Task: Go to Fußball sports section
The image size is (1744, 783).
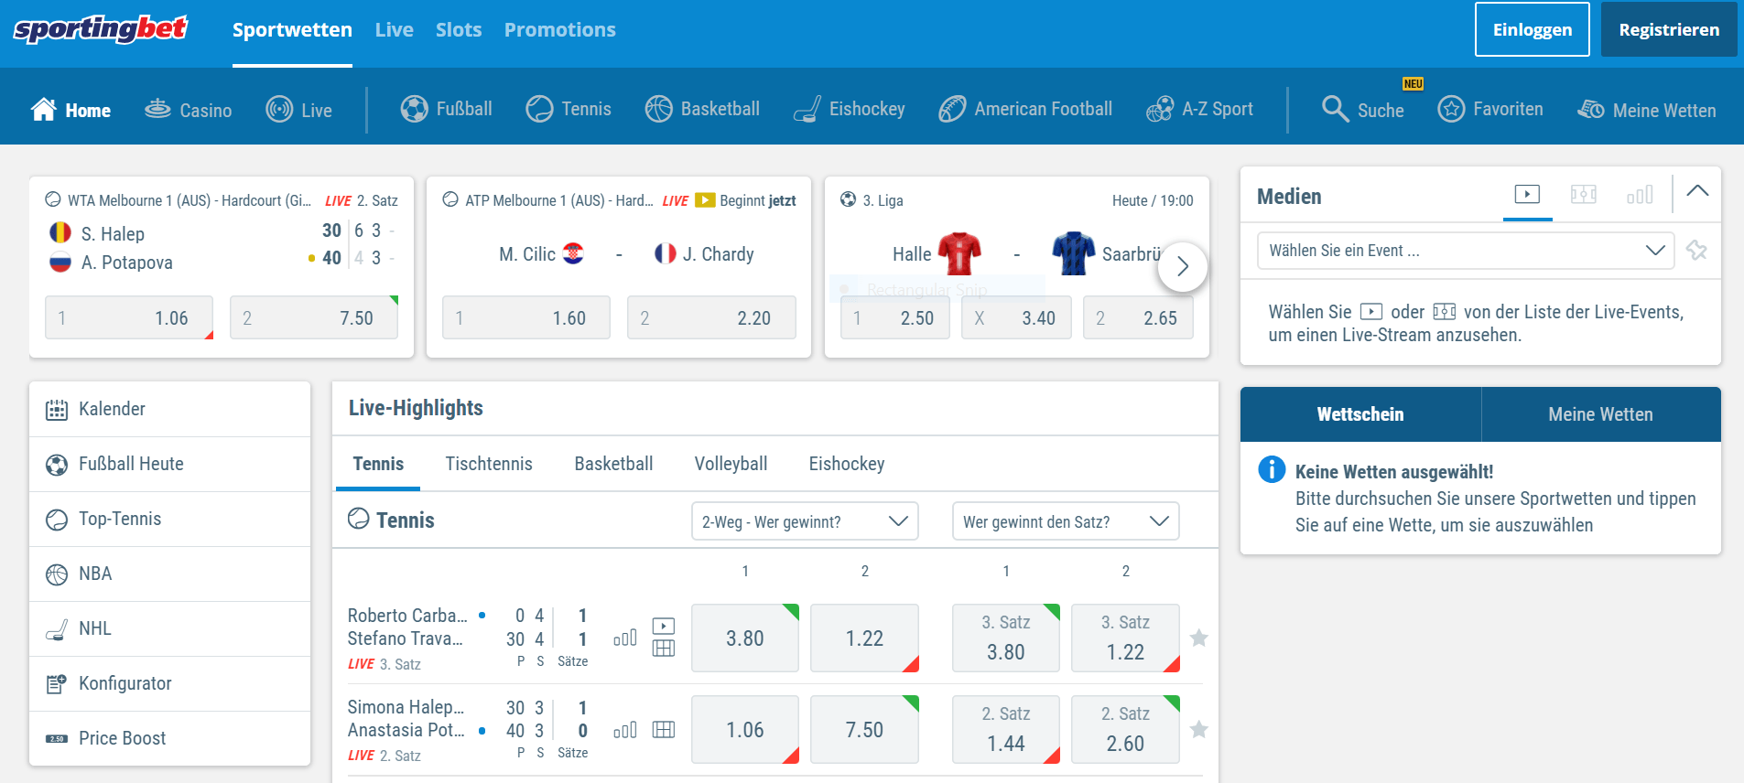Action: tap(446, 110)
